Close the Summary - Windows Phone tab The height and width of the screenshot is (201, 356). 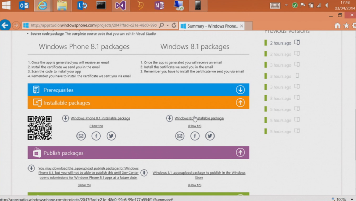(x=242, y=26)
